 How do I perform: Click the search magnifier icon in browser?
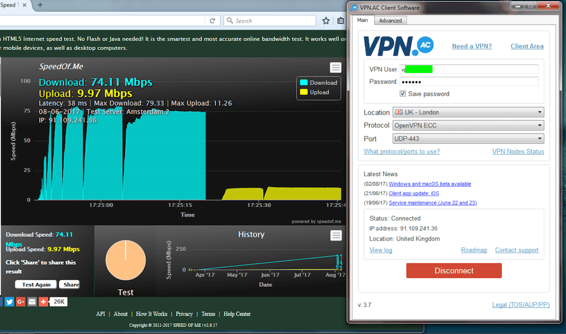pos(229,21)
